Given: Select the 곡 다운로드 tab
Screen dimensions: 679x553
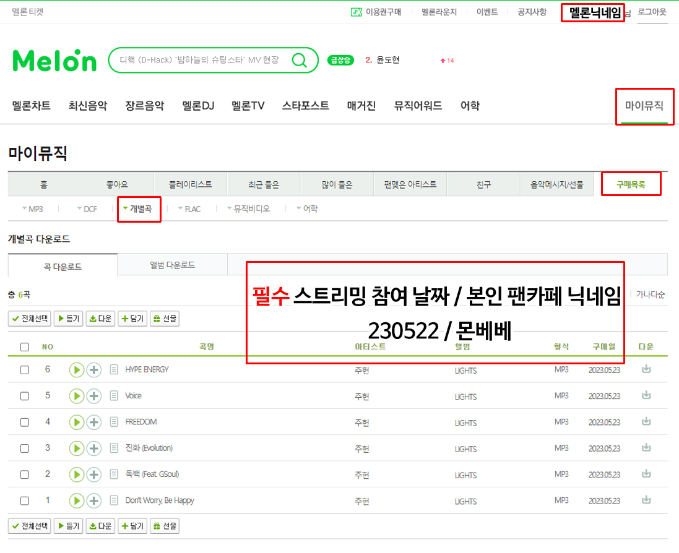Looking at the screenshot, I should pyautogui.click(x=63, y=267).
